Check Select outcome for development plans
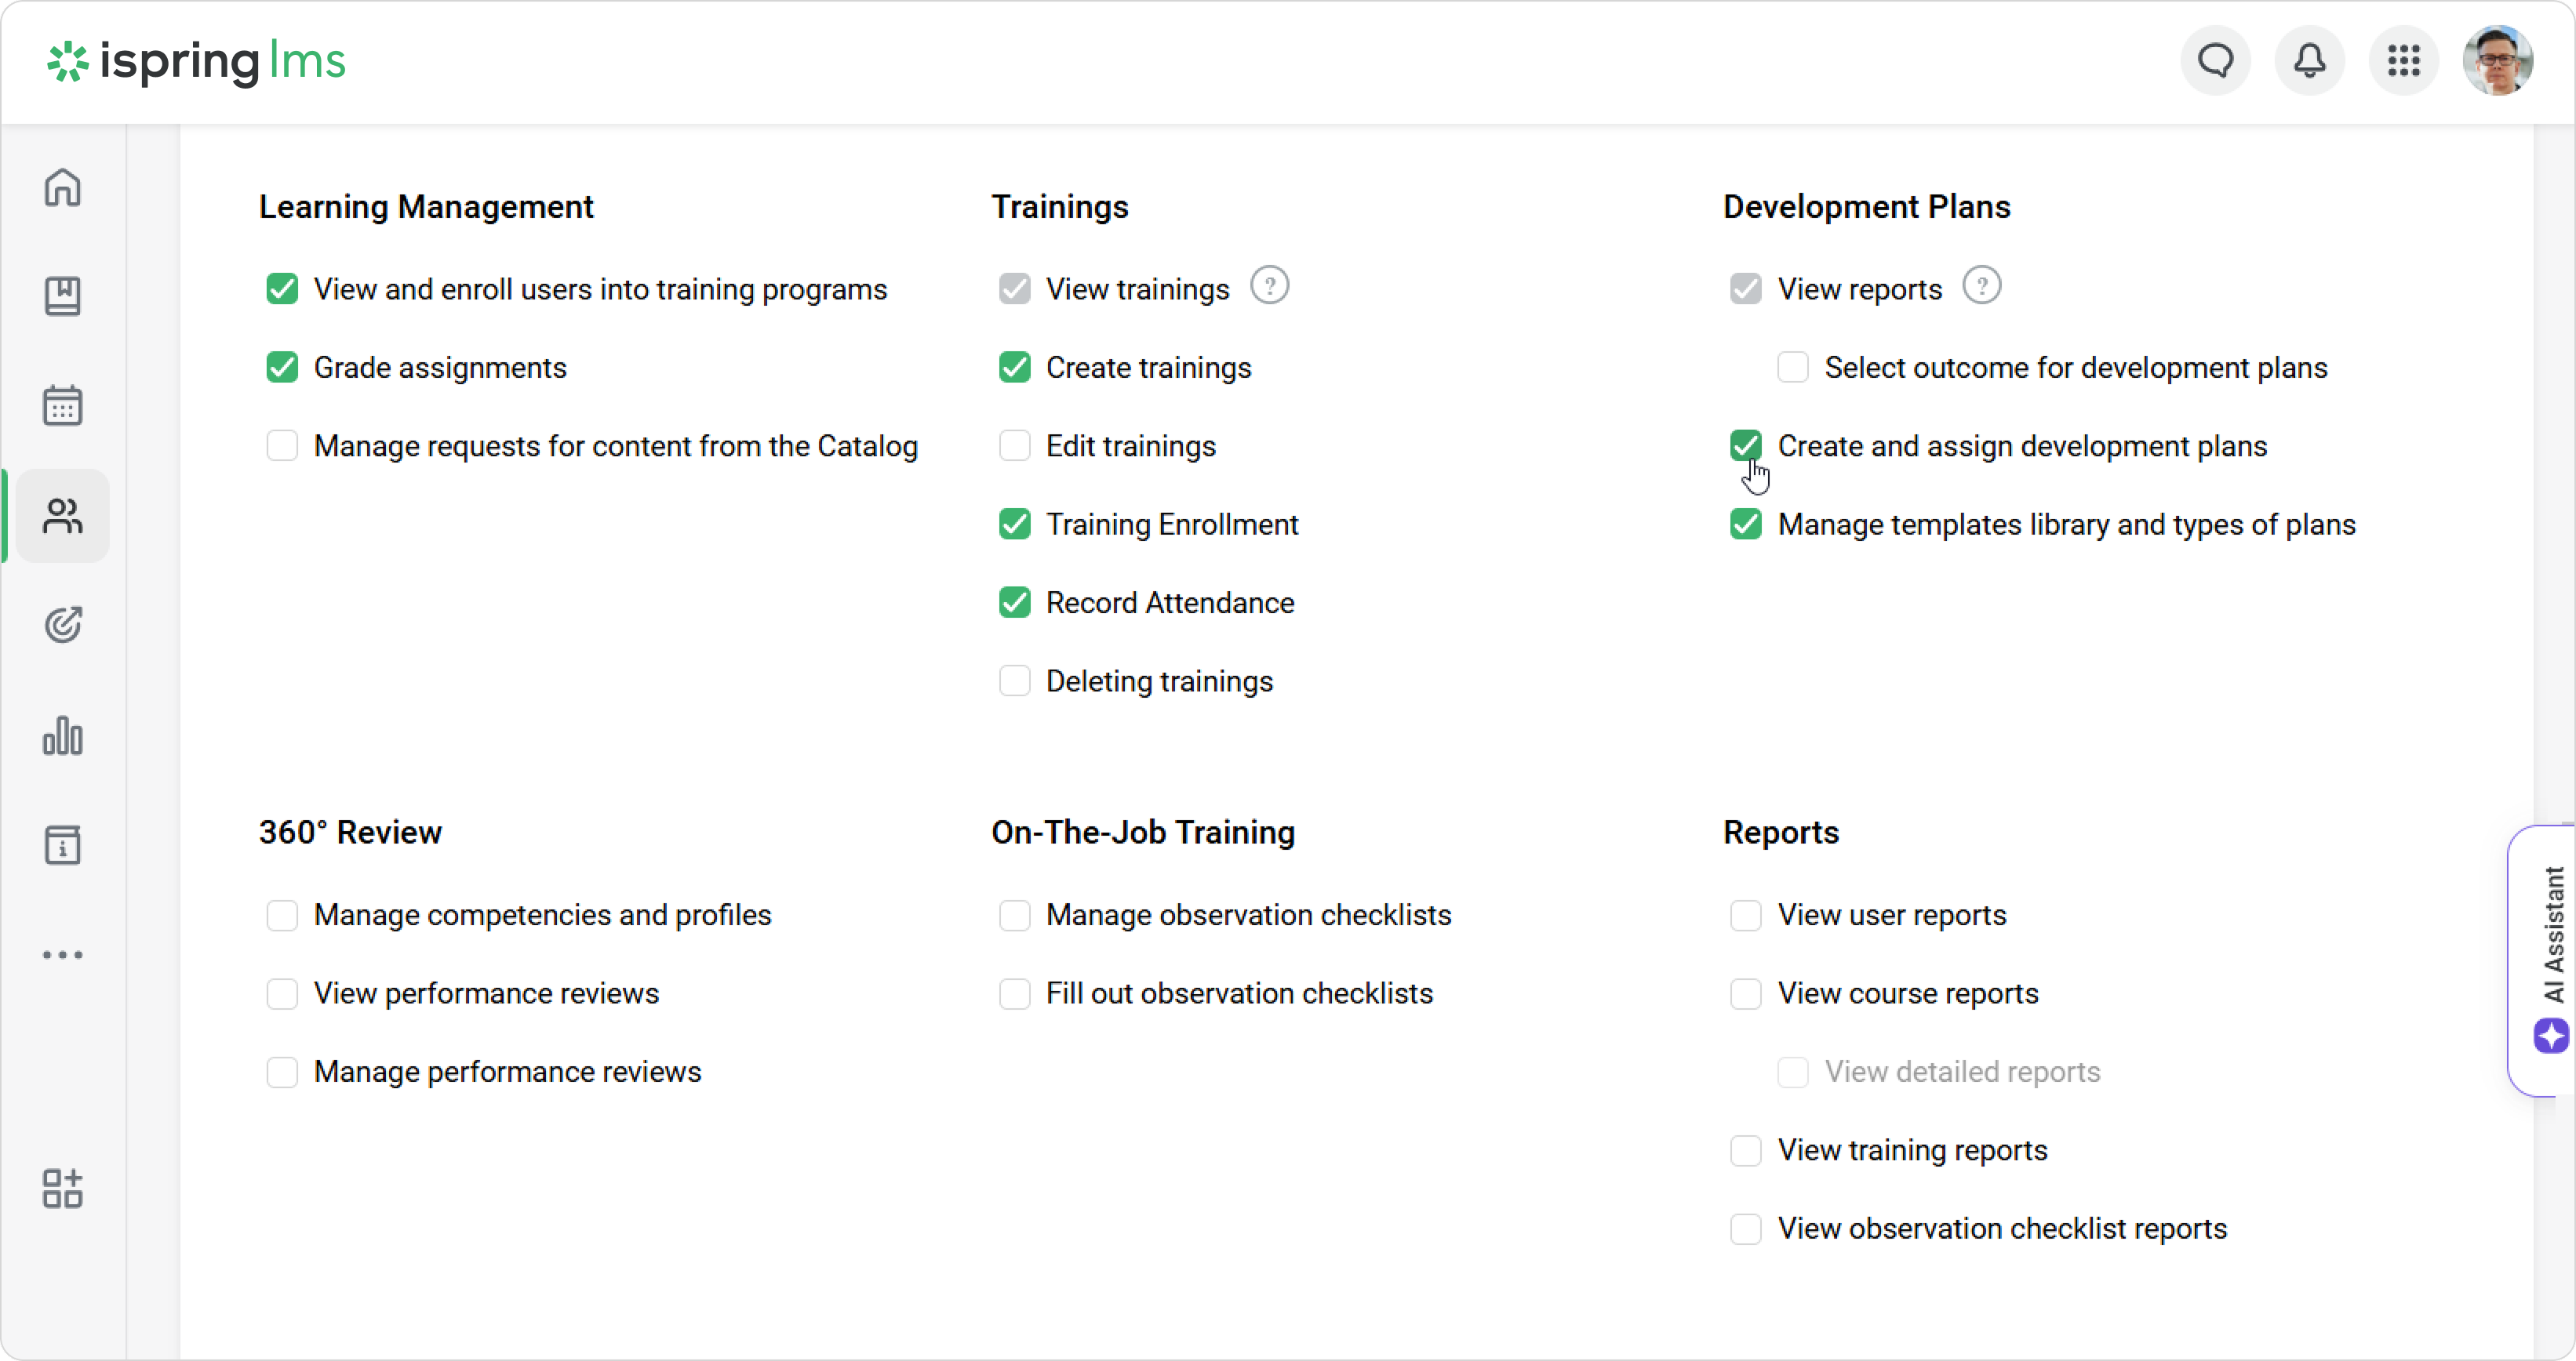 (x=1792, y=368)
